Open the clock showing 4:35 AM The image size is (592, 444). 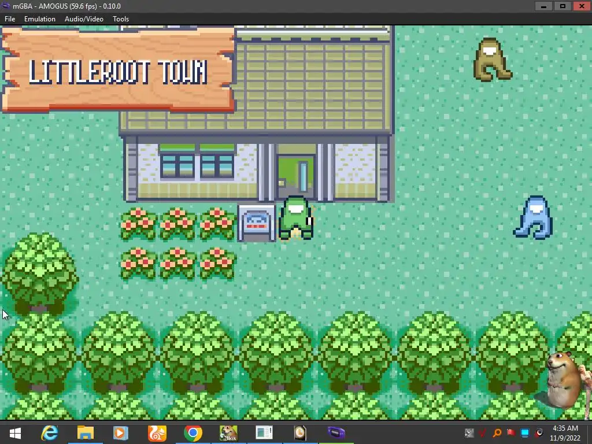coord(565,433)
